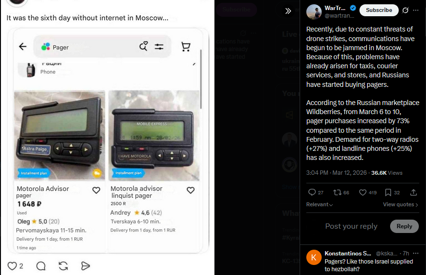Favorite the Motorola Advisor pager listing
426x275 pixels.
pyautogui.click(x=96, y=190)
